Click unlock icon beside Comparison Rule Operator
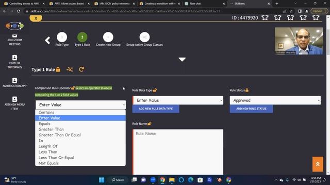 tap(73, 88)
